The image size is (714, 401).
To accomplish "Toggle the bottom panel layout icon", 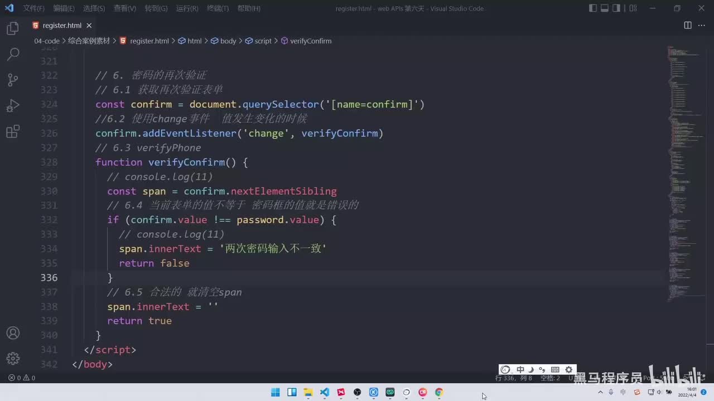I will click(x=605, y=8).
